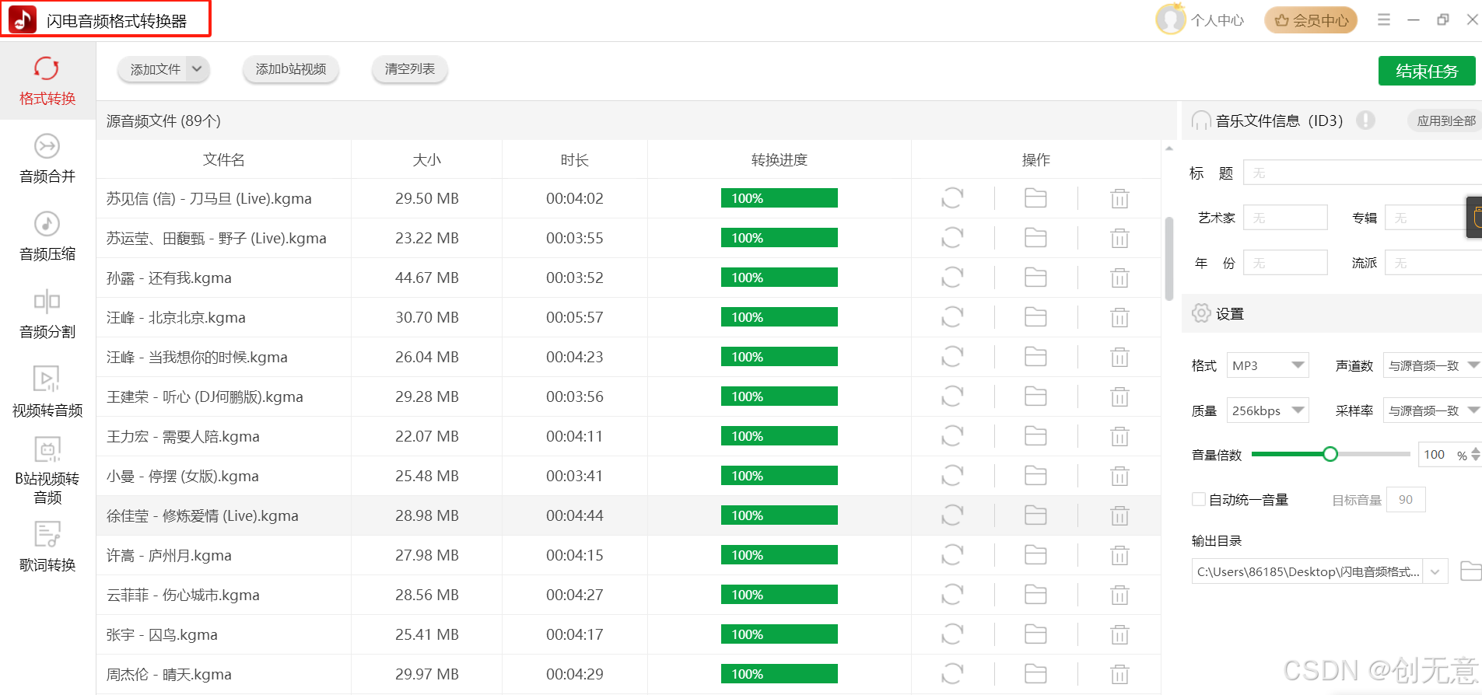
Task: Click the 音量倍数 stepper arrows
Action: (1476, 455)
